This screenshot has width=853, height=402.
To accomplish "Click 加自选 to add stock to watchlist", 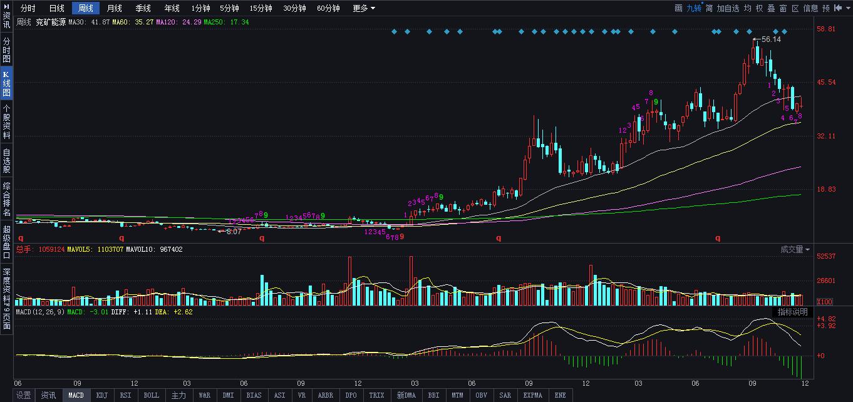I will click(x=728, y=8).
